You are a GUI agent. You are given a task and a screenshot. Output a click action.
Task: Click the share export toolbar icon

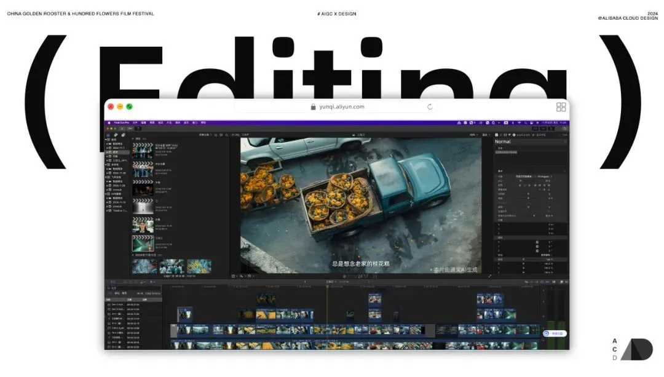[x=564, y=129]
